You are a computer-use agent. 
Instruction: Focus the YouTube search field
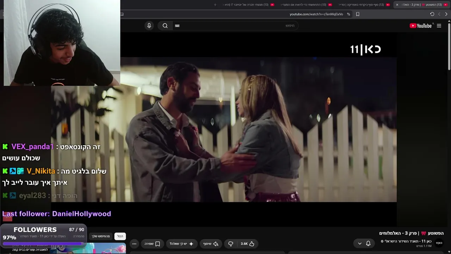tap(235, 25)
